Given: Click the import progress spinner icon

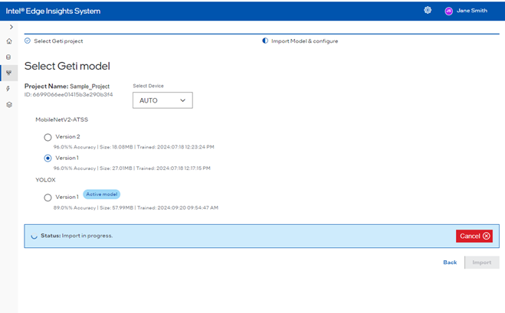Looking at the screenshot, I should coord(34,236).
